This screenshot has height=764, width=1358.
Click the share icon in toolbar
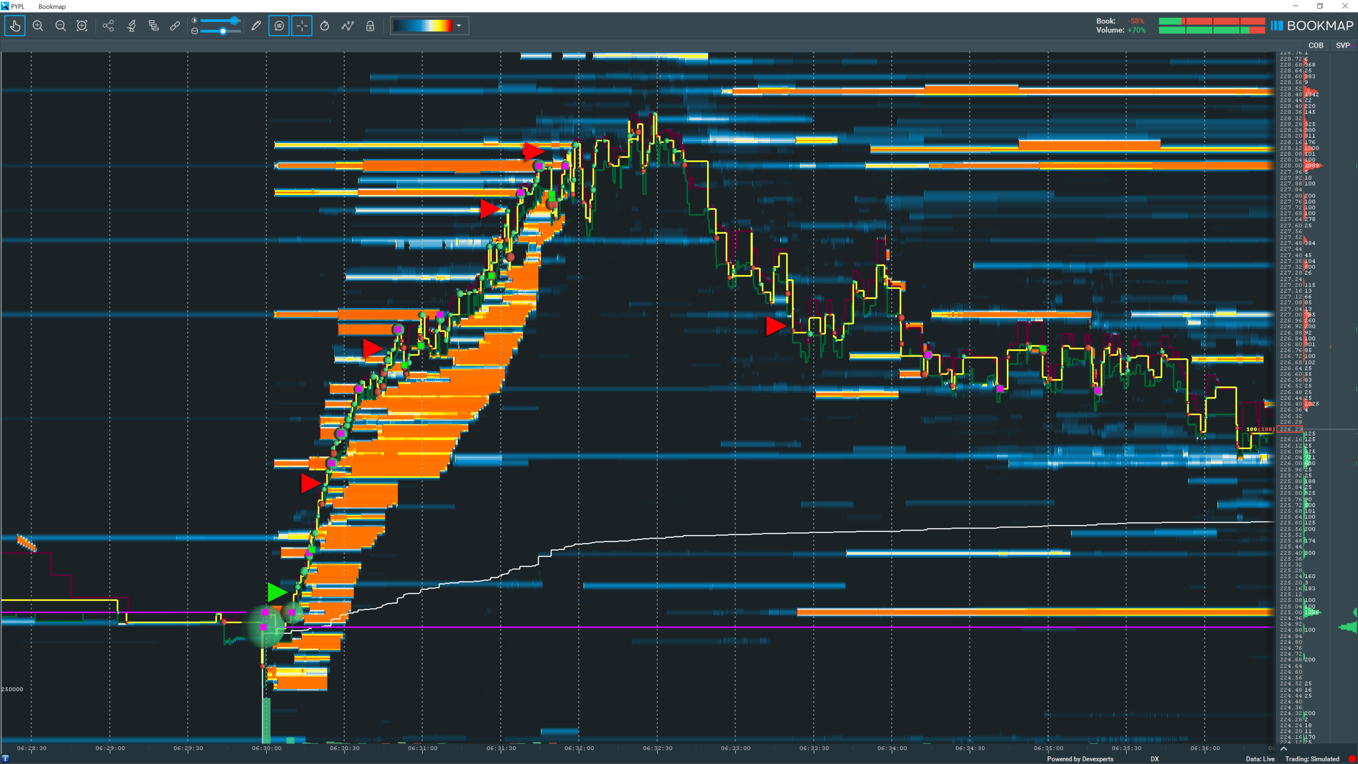108,26
